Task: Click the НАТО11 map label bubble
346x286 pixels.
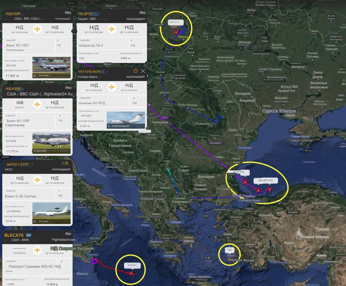Action: coord(176,22)
